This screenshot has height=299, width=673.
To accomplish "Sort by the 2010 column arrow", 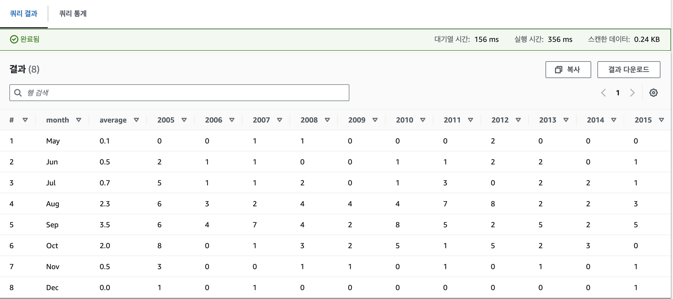I will coord(423,120).
